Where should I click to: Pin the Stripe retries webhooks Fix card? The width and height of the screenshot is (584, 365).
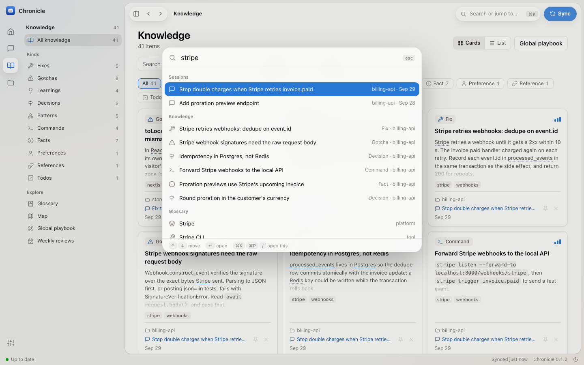tap(545, 208)
